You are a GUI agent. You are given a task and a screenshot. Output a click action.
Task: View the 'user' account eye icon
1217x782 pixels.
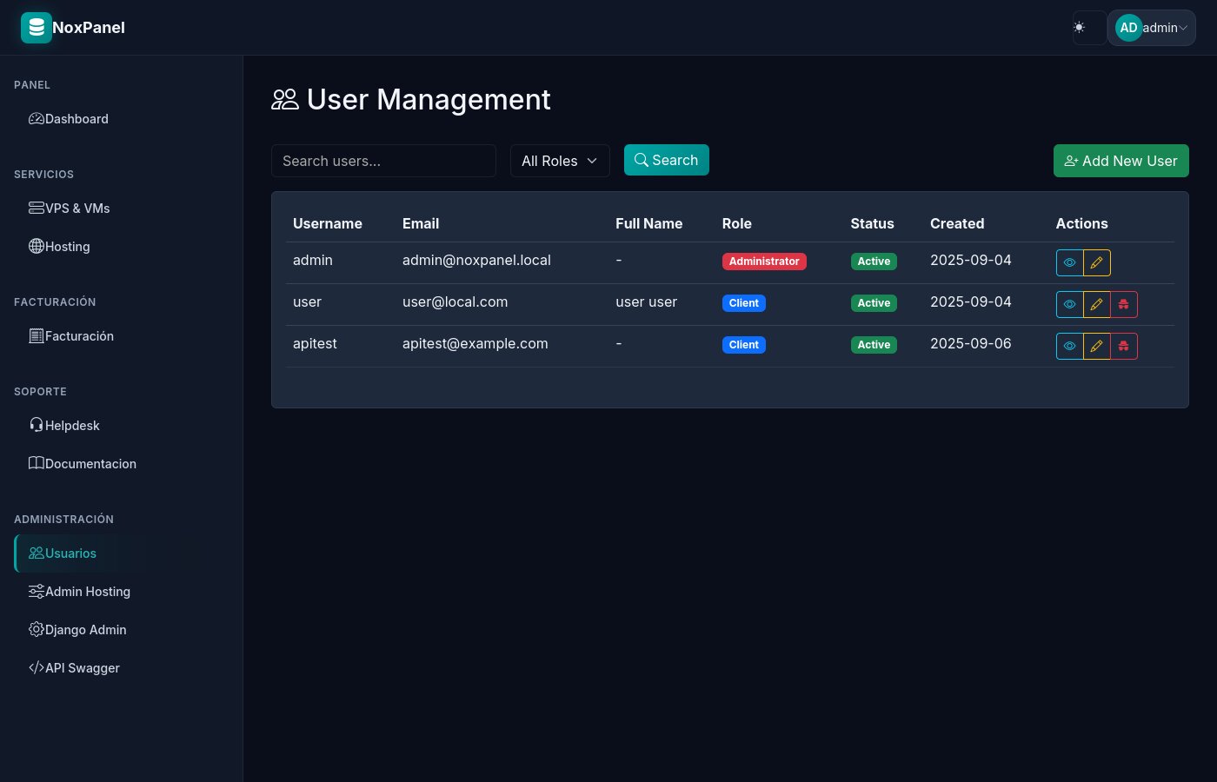(x=1069, y=304)
